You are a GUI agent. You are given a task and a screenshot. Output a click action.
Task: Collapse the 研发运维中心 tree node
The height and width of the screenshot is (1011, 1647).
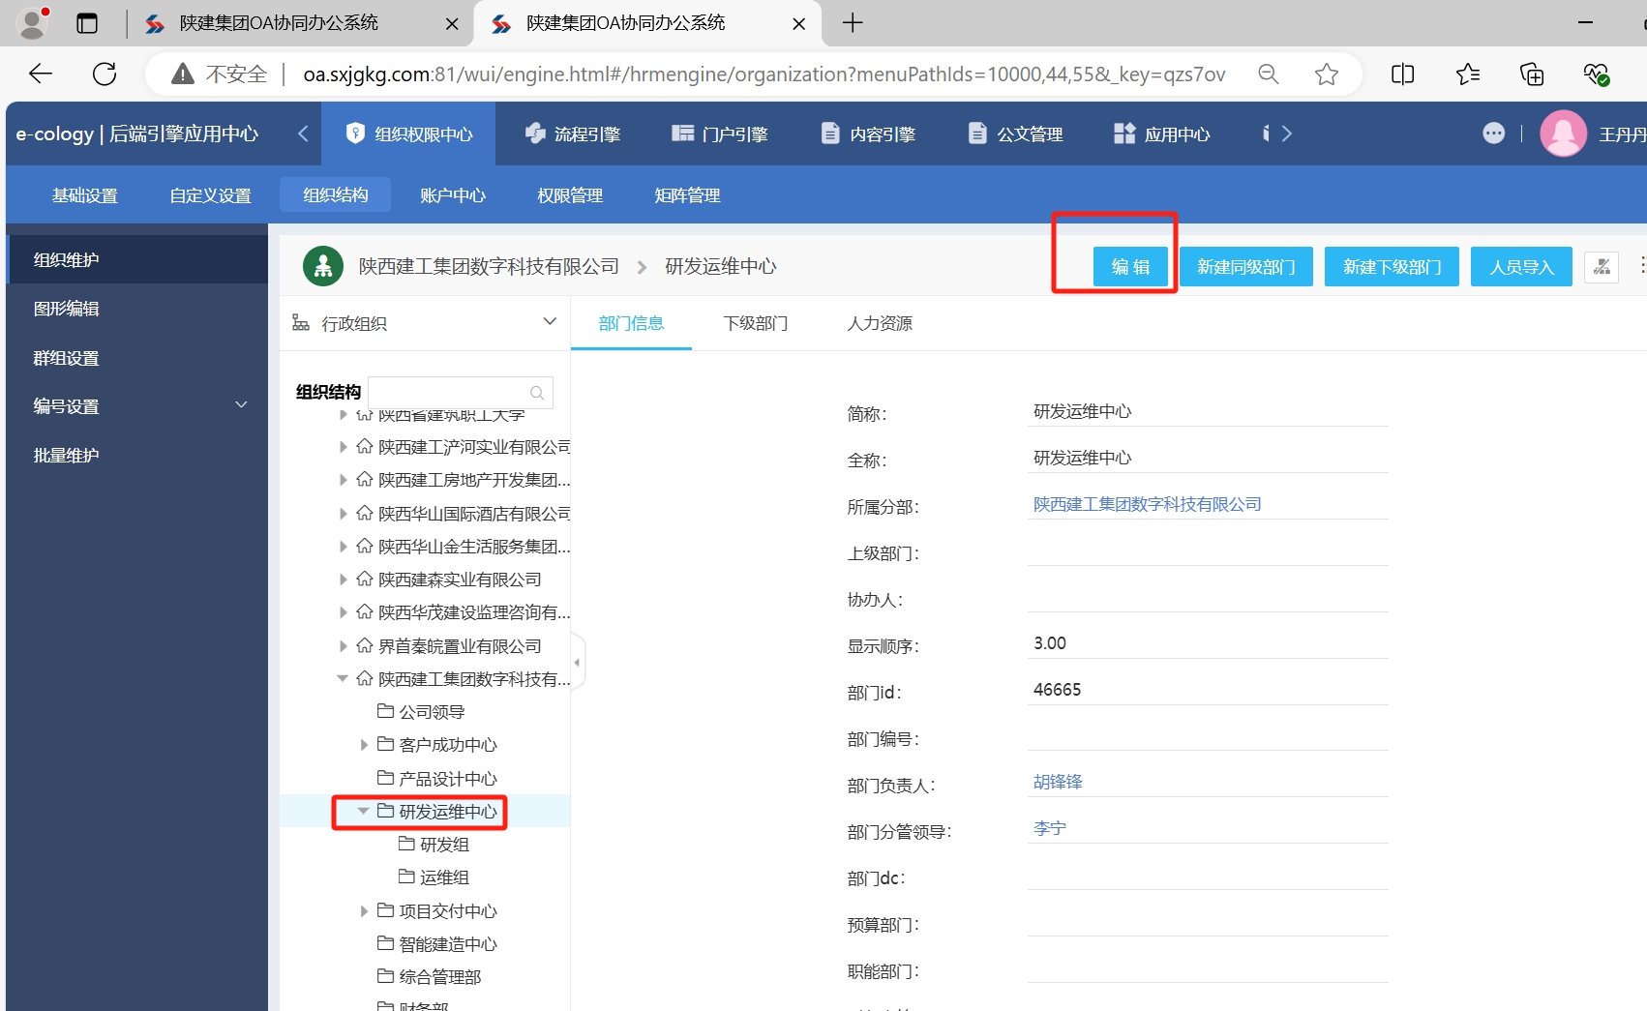(x=363, y=812)
